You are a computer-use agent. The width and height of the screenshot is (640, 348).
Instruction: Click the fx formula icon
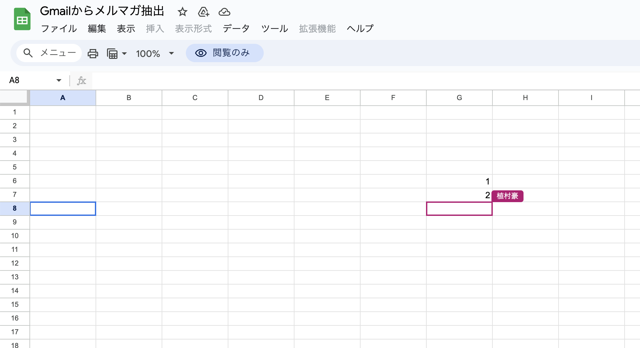coord(81,80)
